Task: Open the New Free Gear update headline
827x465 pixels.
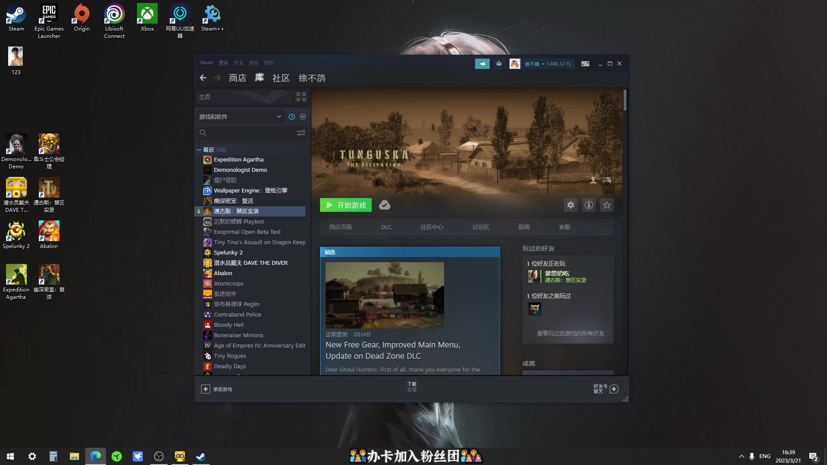Action: pos(393,350)
